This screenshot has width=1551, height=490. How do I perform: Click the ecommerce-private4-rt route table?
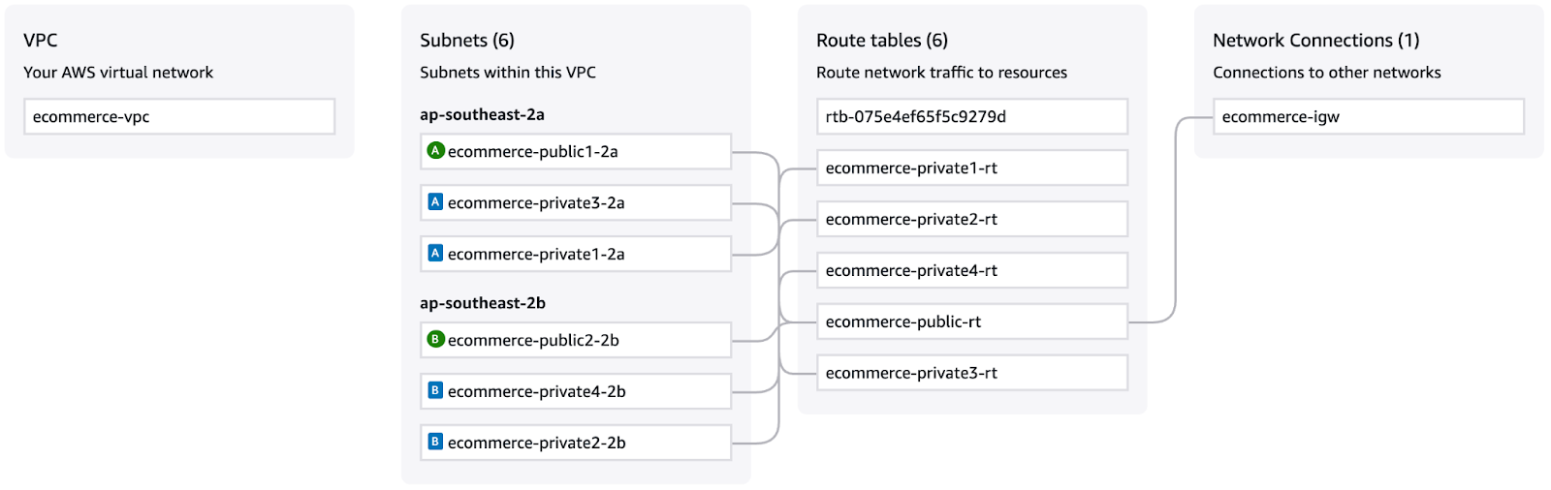pyautogui.click(x=971, y=271)
